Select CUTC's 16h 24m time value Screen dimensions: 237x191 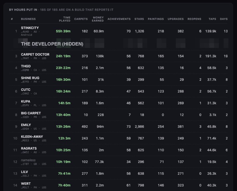(63, 91)
